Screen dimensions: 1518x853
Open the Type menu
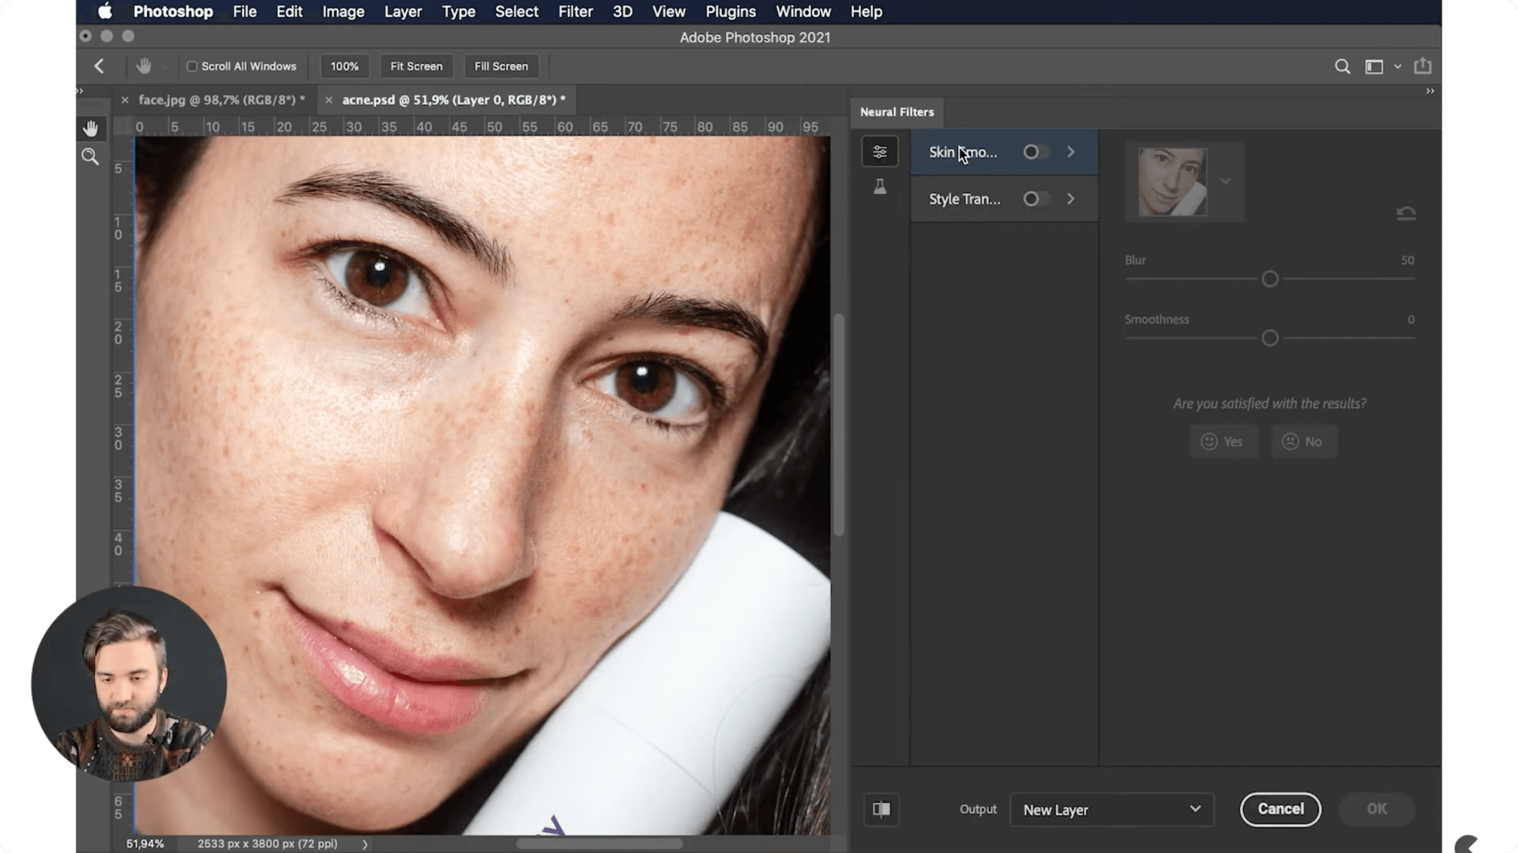tap(458, 12)
